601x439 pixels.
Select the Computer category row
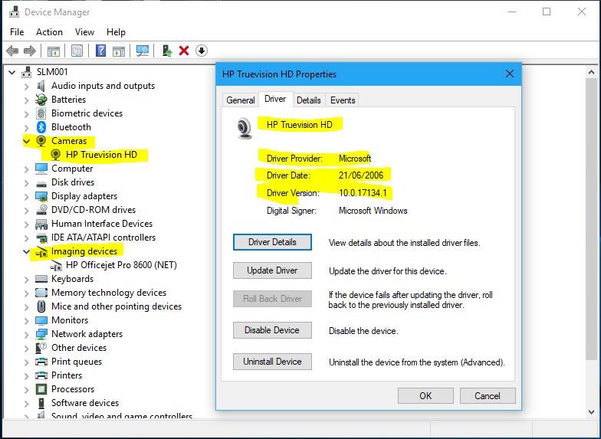point(72,169)
